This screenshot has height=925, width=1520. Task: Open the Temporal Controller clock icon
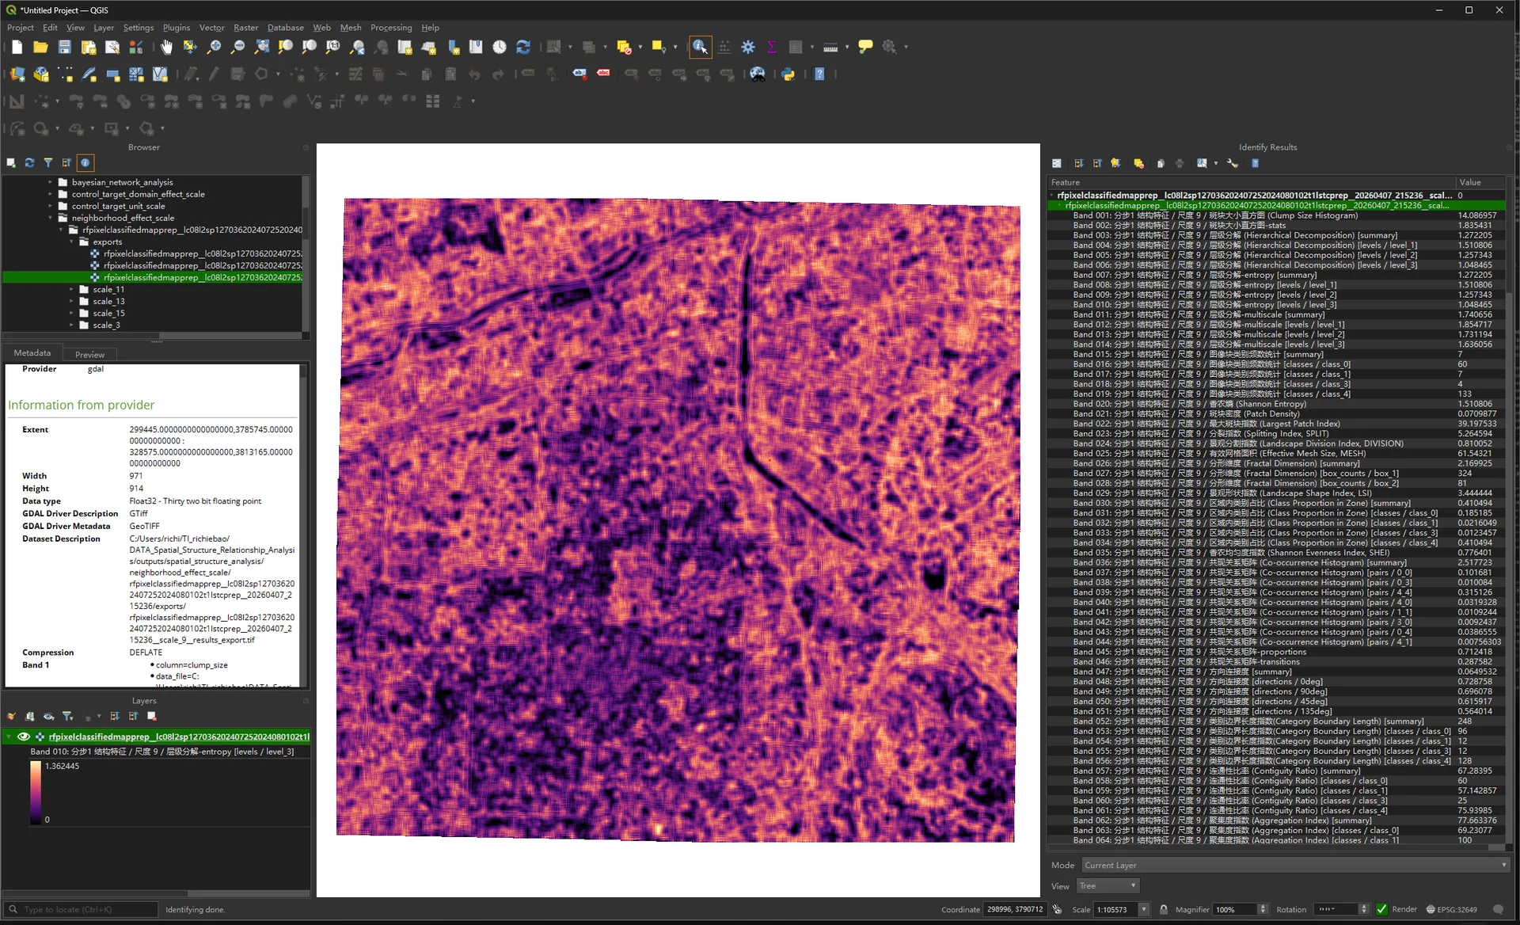pos(500,48)
